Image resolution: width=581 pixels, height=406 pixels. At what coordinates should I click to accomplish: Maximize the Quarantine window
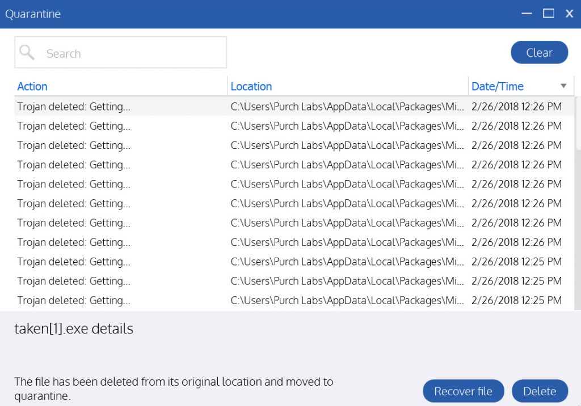[x=548, y=14]
